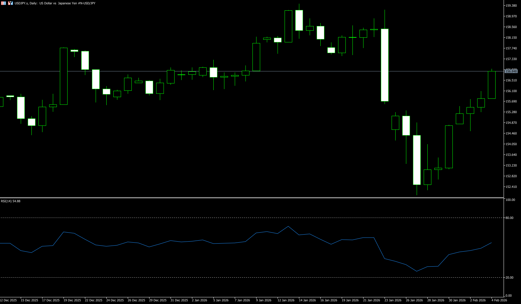
Task: Click the current price tag 156.848
Action: 511,71
